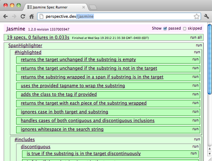Click the 19 specs, 0 failures summary
Viewport: 212px width, 161px height.
point(38,38)
